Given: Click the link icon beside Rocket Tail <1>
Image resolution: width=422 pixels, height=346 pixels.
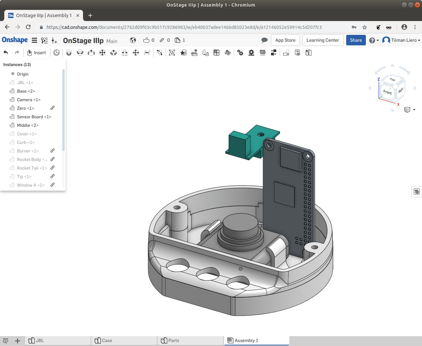Looking at the screenshot, I should click(53, 168).
